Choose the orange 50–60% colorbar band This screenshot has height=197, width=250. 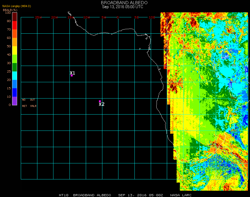point(14,42)
